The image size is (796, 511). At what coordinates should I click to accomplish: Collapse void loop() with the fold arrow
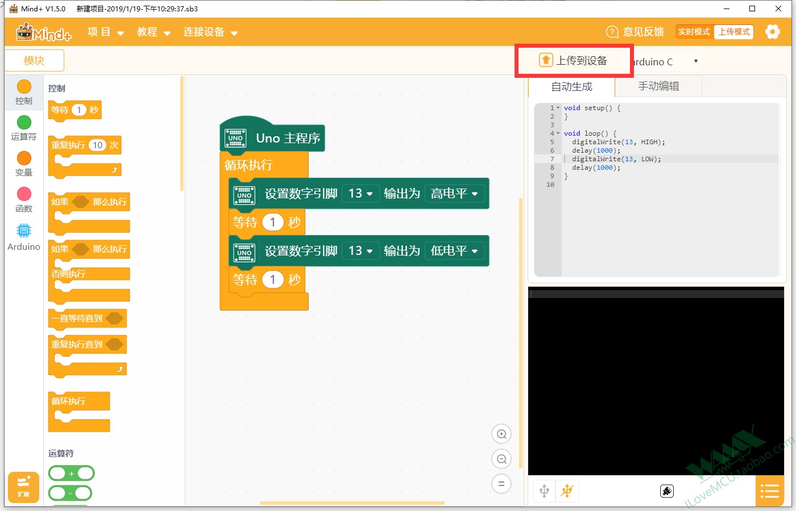tap(558, 133)
